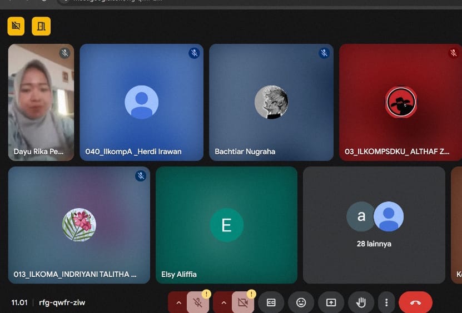Click the 013_ILKOMA_INDRIYANI TALITHA flower avatar tile
Viewport: 462px width, 313px height.
[x=79, y=225]
